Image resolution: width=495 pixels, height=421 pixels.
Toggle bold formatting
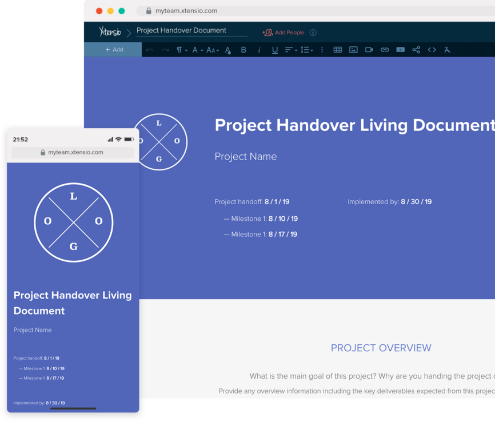pyautogui.click(x=243, y=50)
